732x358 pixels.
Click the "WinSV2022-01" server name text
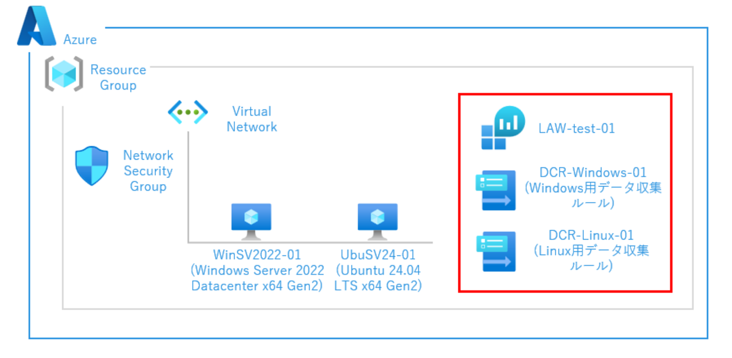(x=258, y=254)
